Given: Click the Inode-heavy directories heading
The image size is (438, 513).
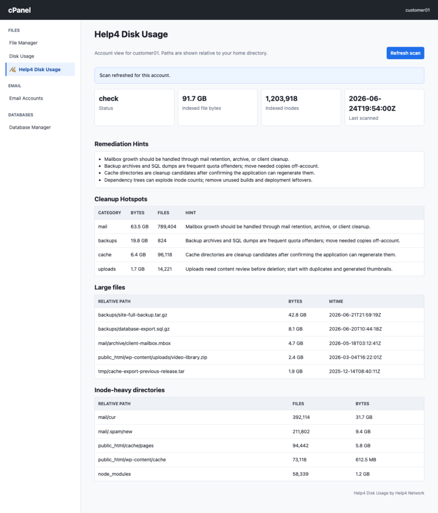Looking at the screenshot, I should [x=129, y=390].
